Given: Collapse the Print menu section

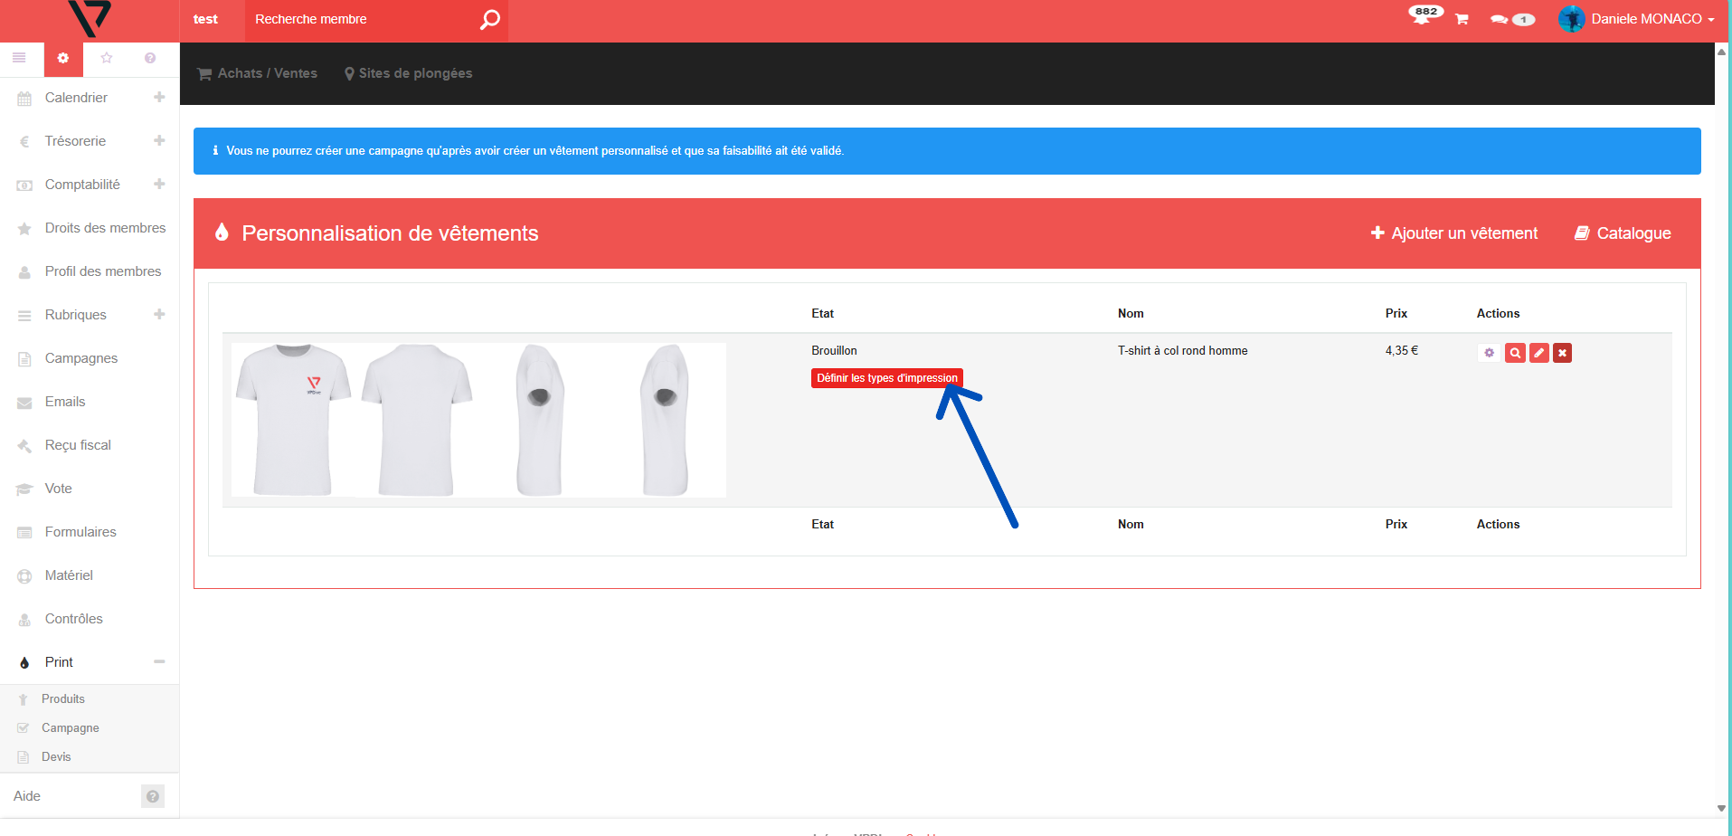Looking at the screenshot, I should coord(159,662).
